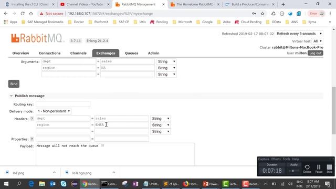Click the Error profile button
Image resolution: width=336 pixels, height=189 pixels.
click(x=317, y=14)
